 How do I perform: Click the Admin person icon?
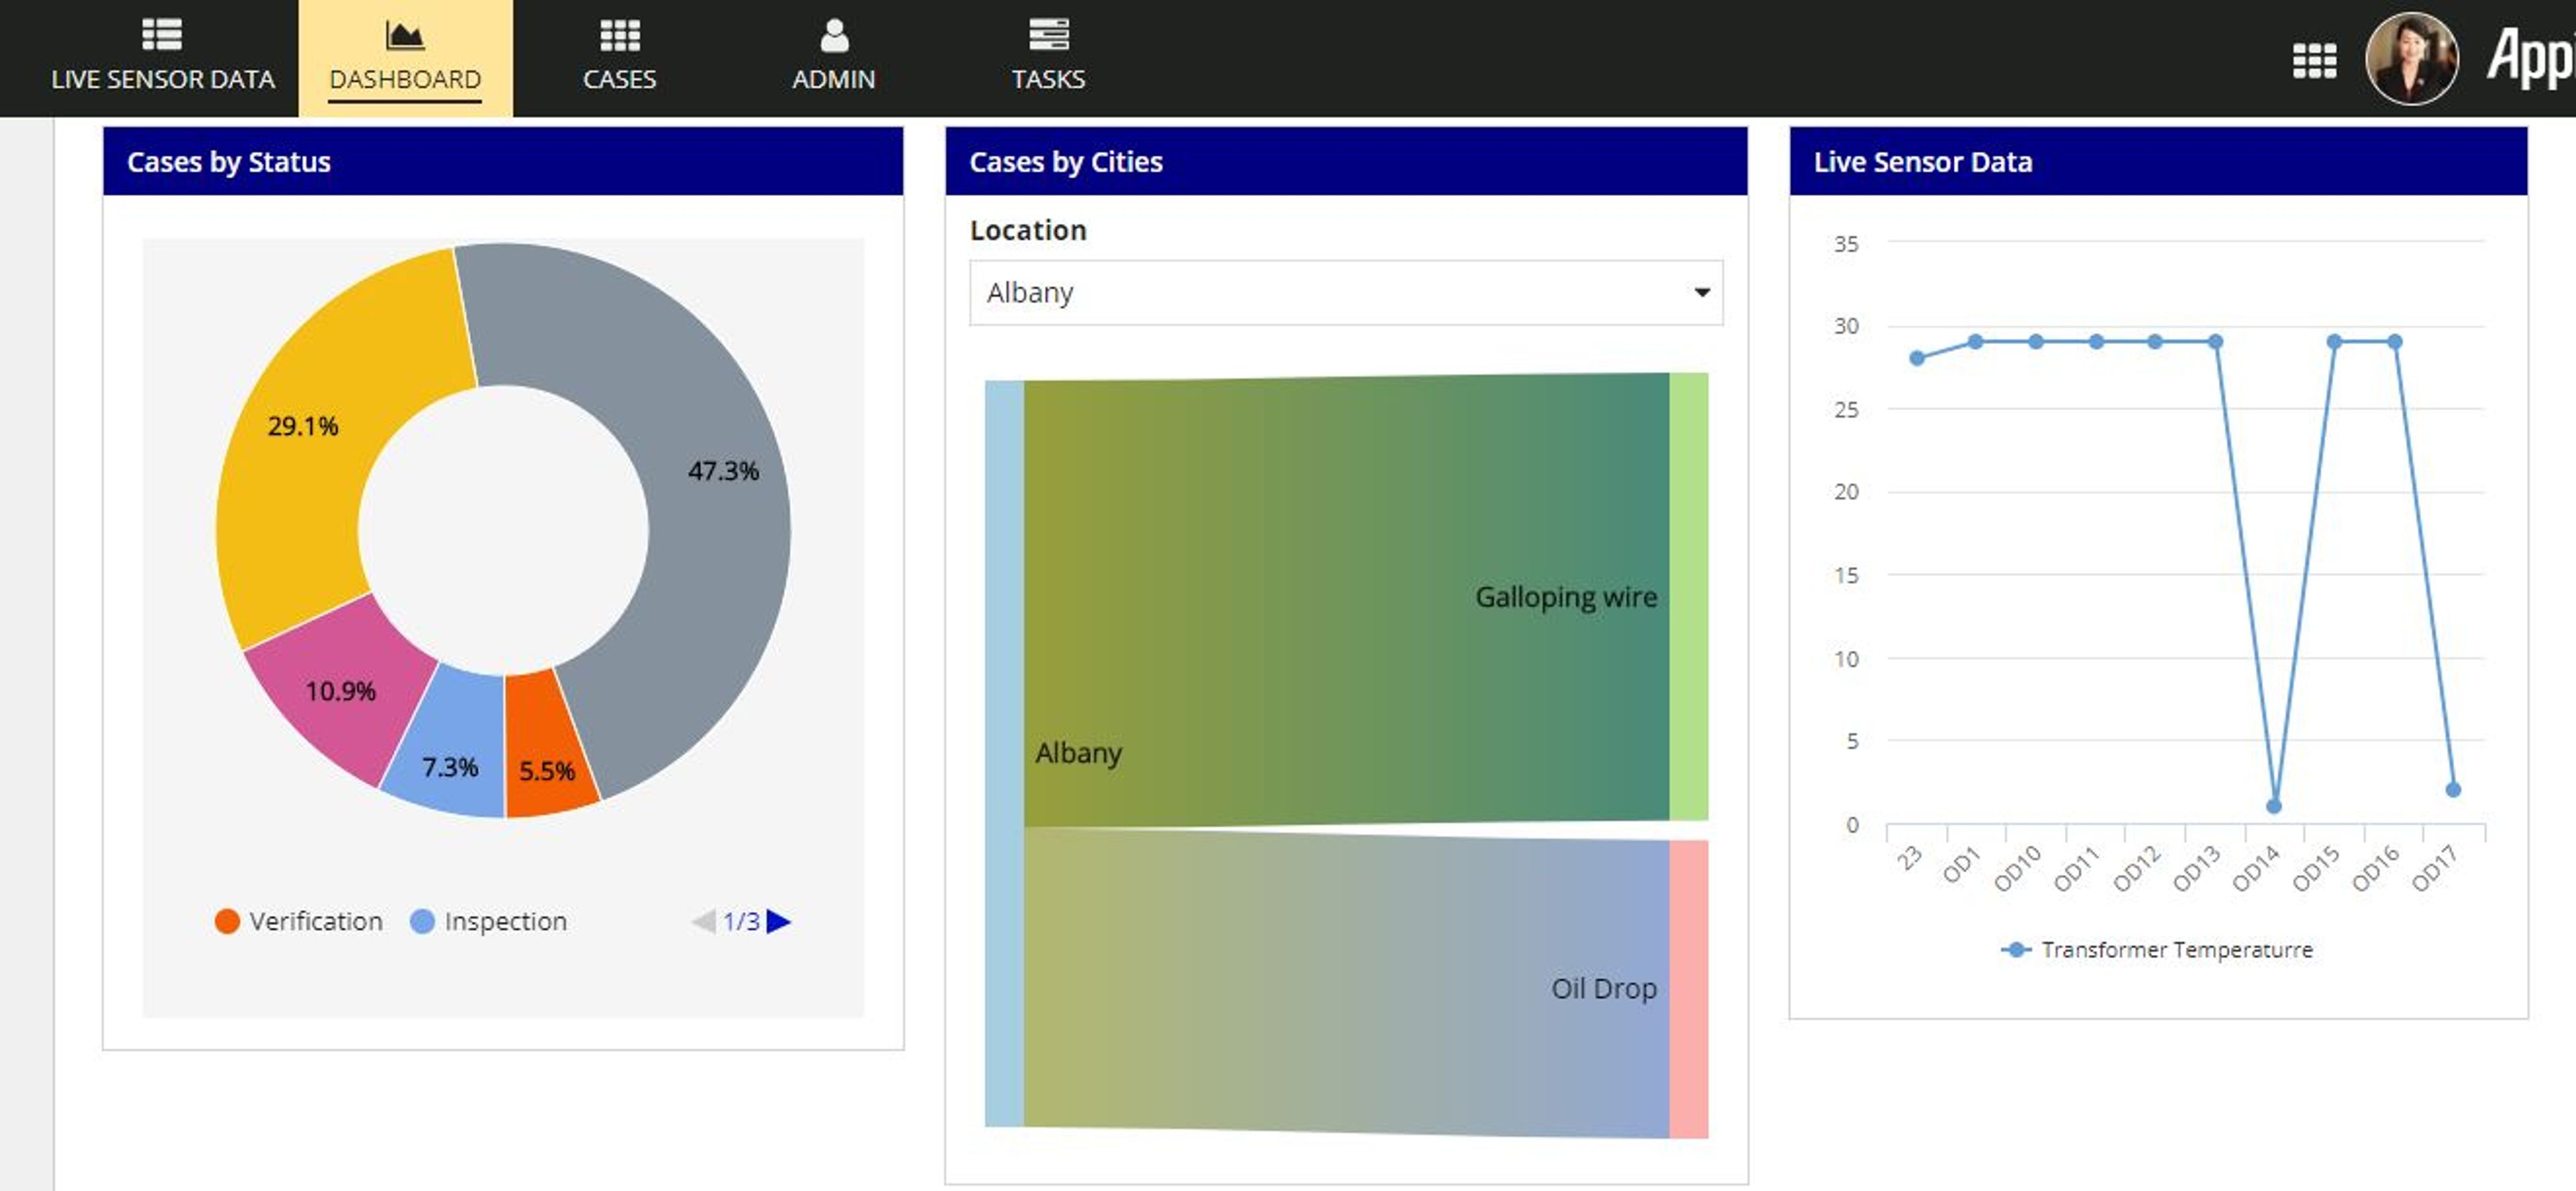(834, 35)
